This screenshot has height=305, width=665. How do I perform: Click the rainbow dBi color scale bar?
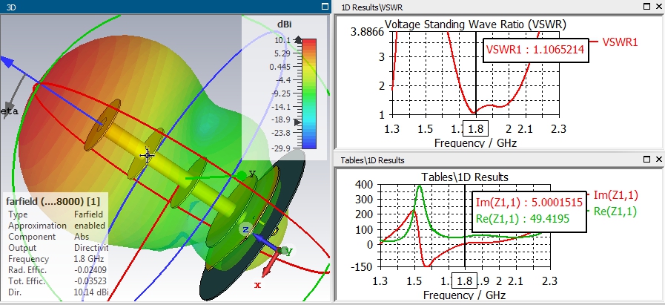point(310,94)
